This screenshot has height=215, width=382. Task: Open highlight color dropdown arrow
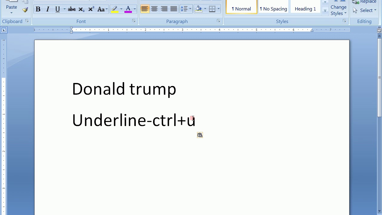click(121, 9)
